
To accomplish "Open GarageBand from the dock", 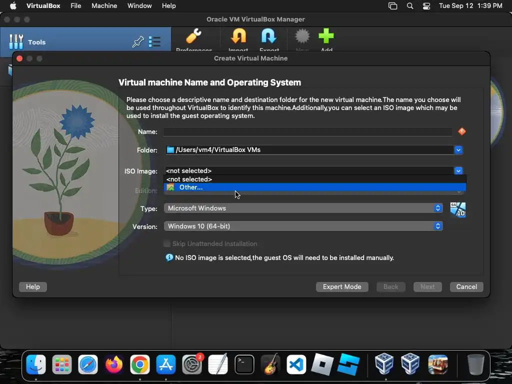I will tap(270, 364).
